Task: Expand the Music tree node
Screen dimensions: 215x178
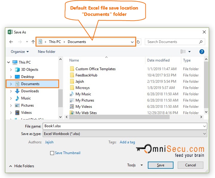Action: pos(11,98)
